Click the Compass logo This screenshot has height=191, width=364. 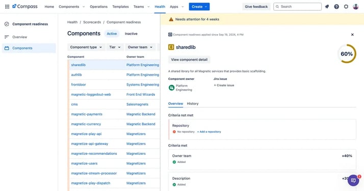pyautogui.click(x=25, y=7)
